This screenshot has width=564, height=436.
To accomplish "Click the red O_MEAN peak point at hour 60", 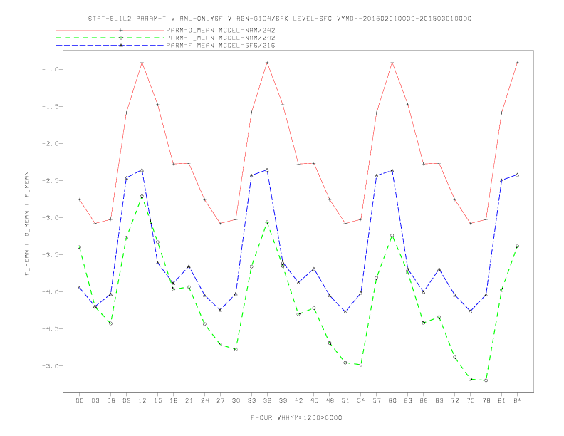I will coord(392,63).
